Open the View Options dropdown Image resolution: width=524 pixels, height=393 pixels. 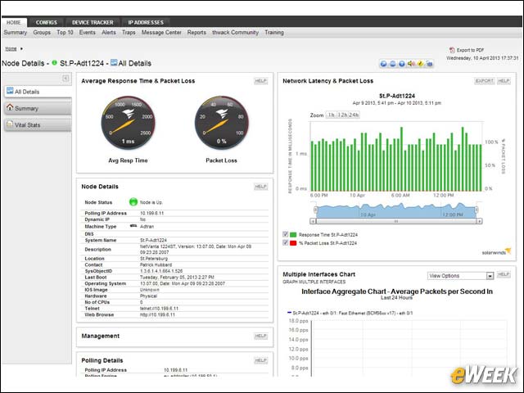coord(460,276)
